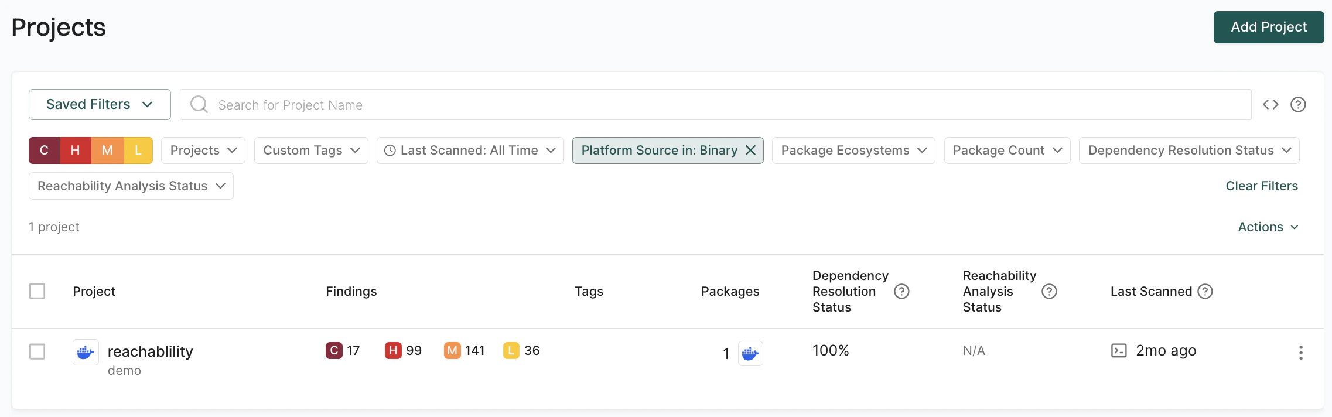This screenshot has width=1332, height=417.
Task: Open the reachablility project link
Action: [x=150, y=351]
